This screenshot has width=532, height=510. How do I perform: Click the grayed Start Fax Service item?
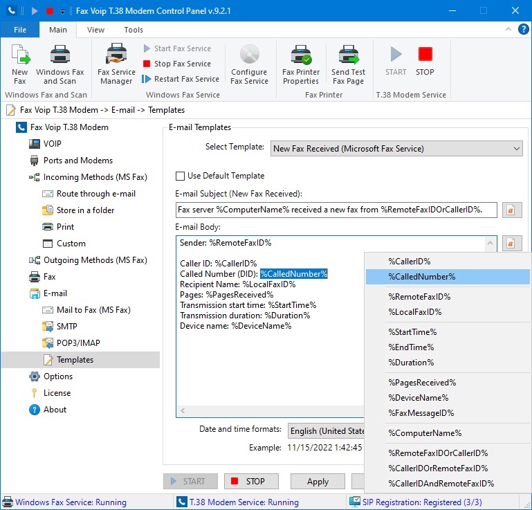(177, 48)
